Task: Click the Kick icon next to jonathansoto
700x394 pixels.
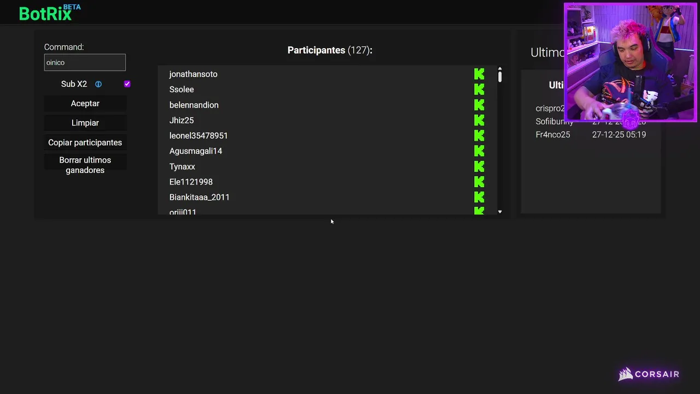Action: coord(479,74)
